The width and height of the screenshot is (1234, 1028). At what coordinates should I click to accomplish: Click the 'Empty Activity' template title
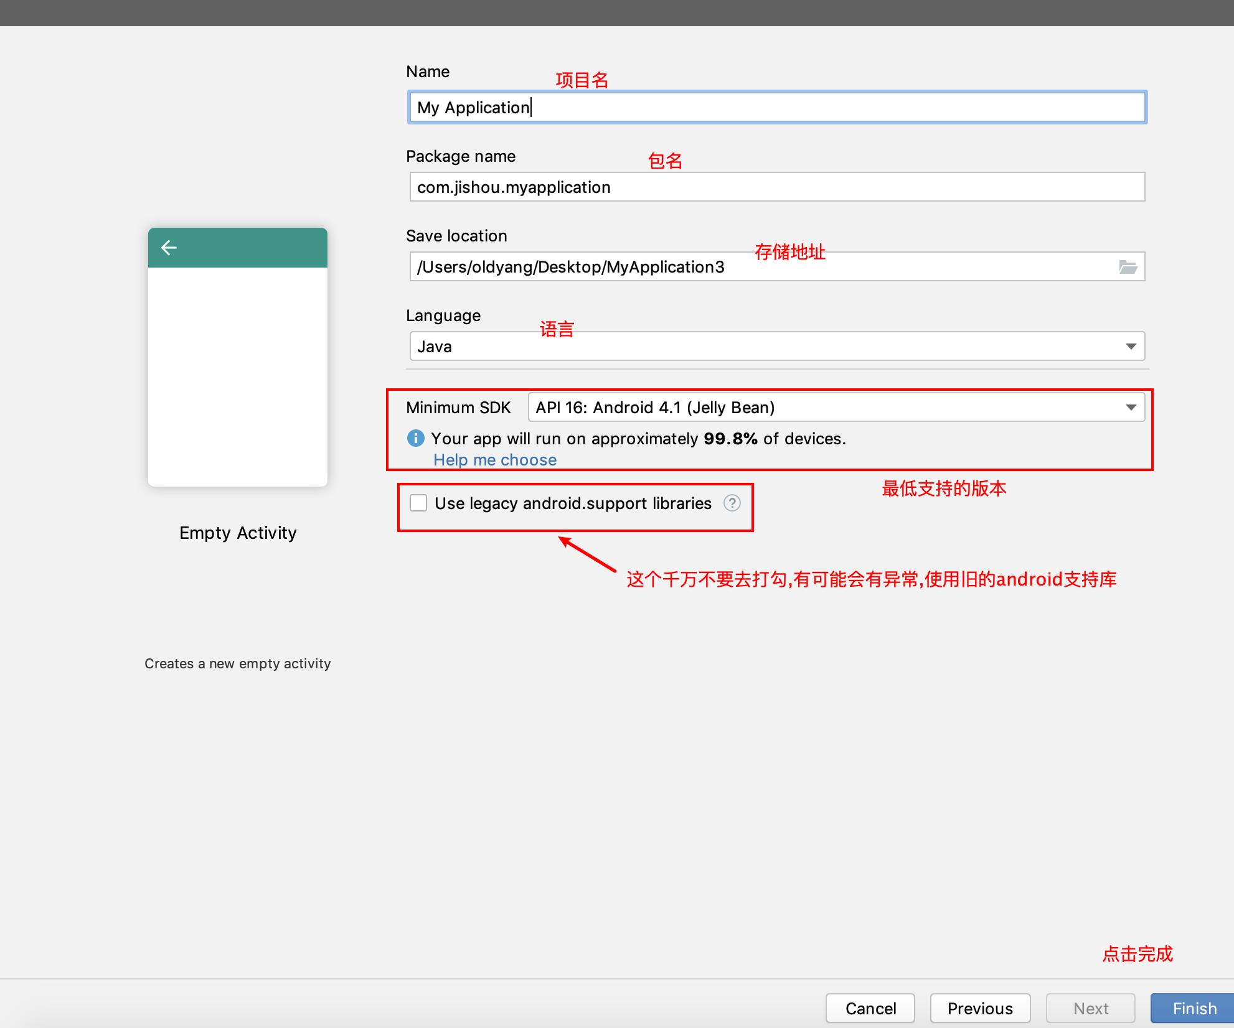coord(238,533)
